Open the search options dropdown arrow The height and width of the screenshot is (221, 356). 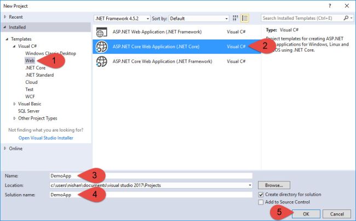coord(352,18)
